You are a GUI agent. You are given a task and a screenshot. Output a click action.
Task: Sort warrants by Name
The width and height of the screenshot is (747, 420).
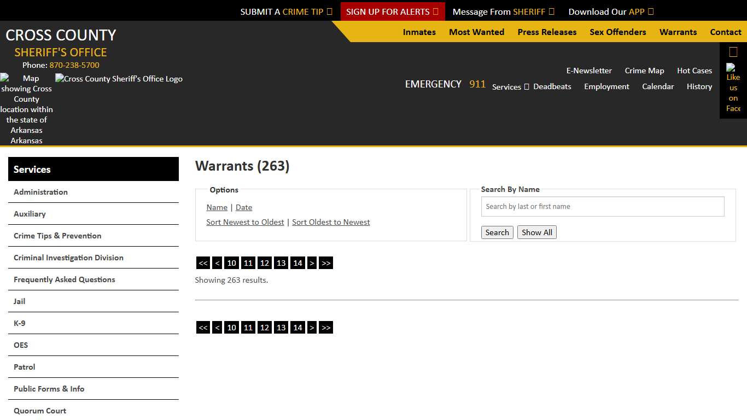pyautogui.click(x=217, y=207)
